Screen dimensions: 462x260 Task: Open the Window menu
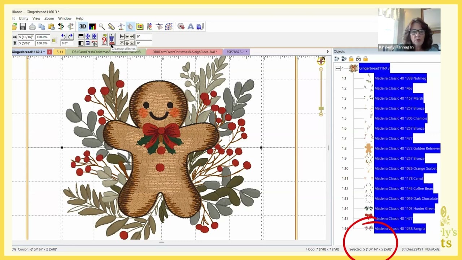[65, 18]
